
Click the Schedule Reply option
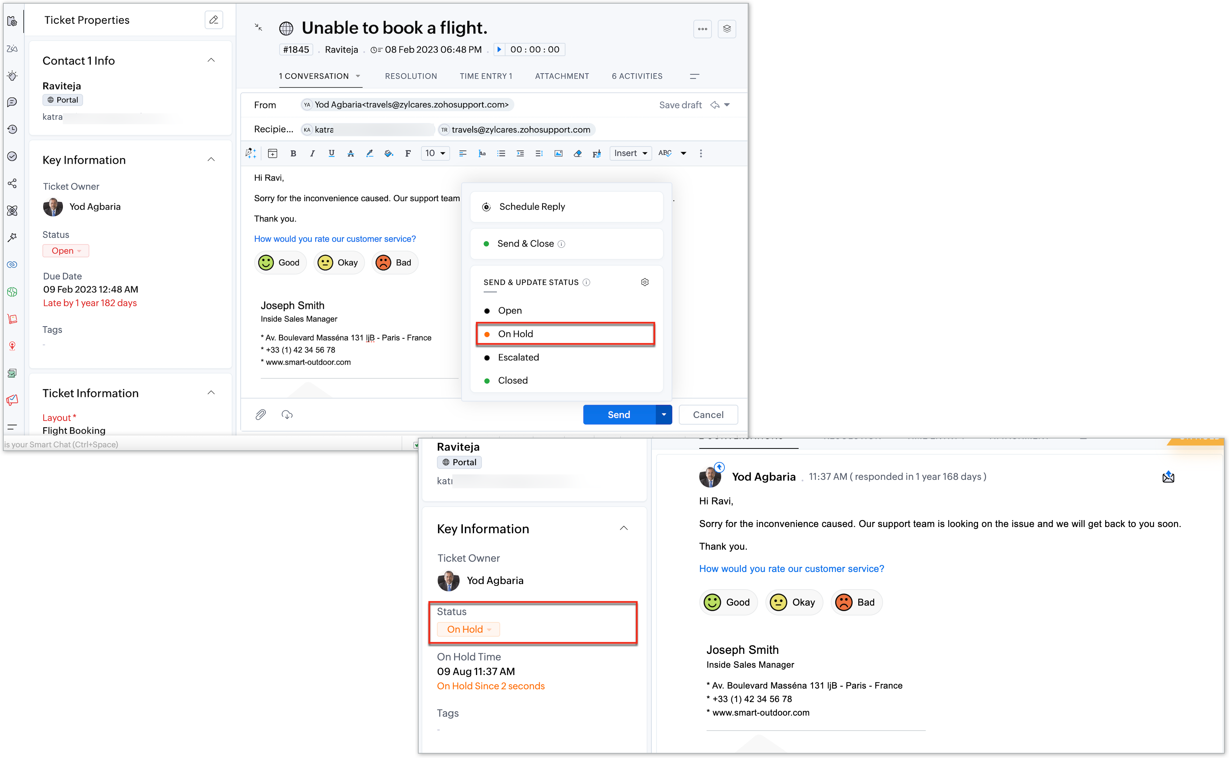point(532,206)
